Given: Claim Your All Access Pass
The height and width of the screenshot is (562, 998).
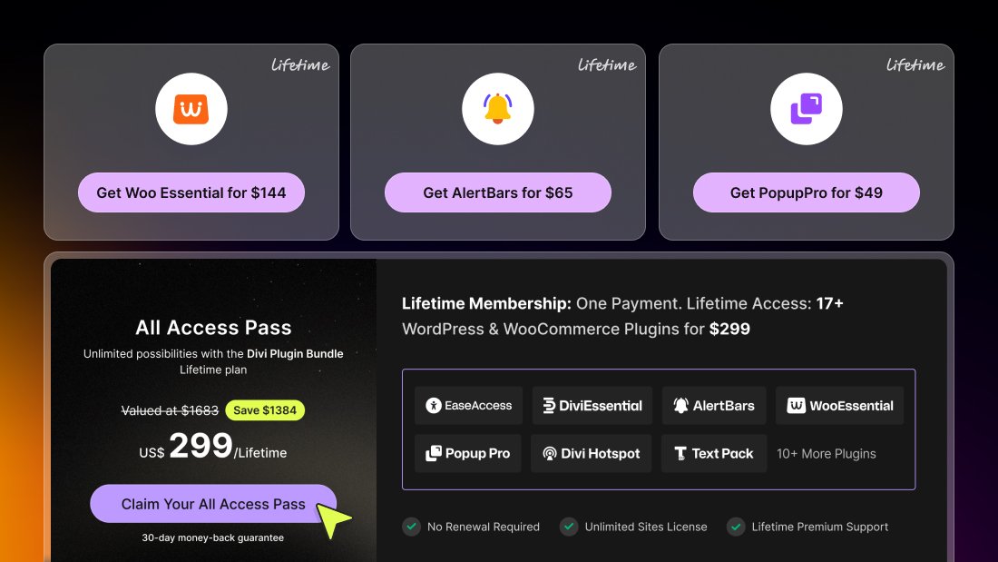Looking at the screenshot, I should click(213, 504).
